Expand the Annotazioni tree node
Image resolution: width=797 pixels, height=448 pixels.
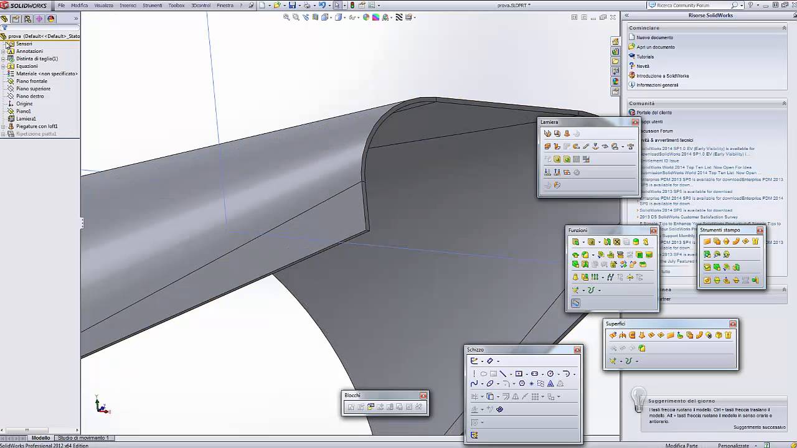pos(4,51)
